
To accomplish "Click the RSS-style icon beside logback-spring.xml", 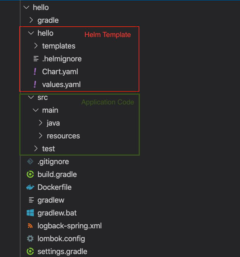I will (30, 226).
